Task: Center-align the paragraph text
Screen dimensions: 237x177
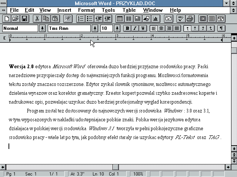Action: tap(161, 28)
